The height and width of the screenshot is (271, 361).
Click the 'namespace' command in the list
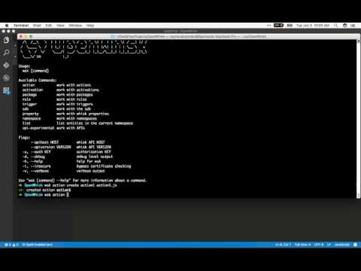[32, 118]
